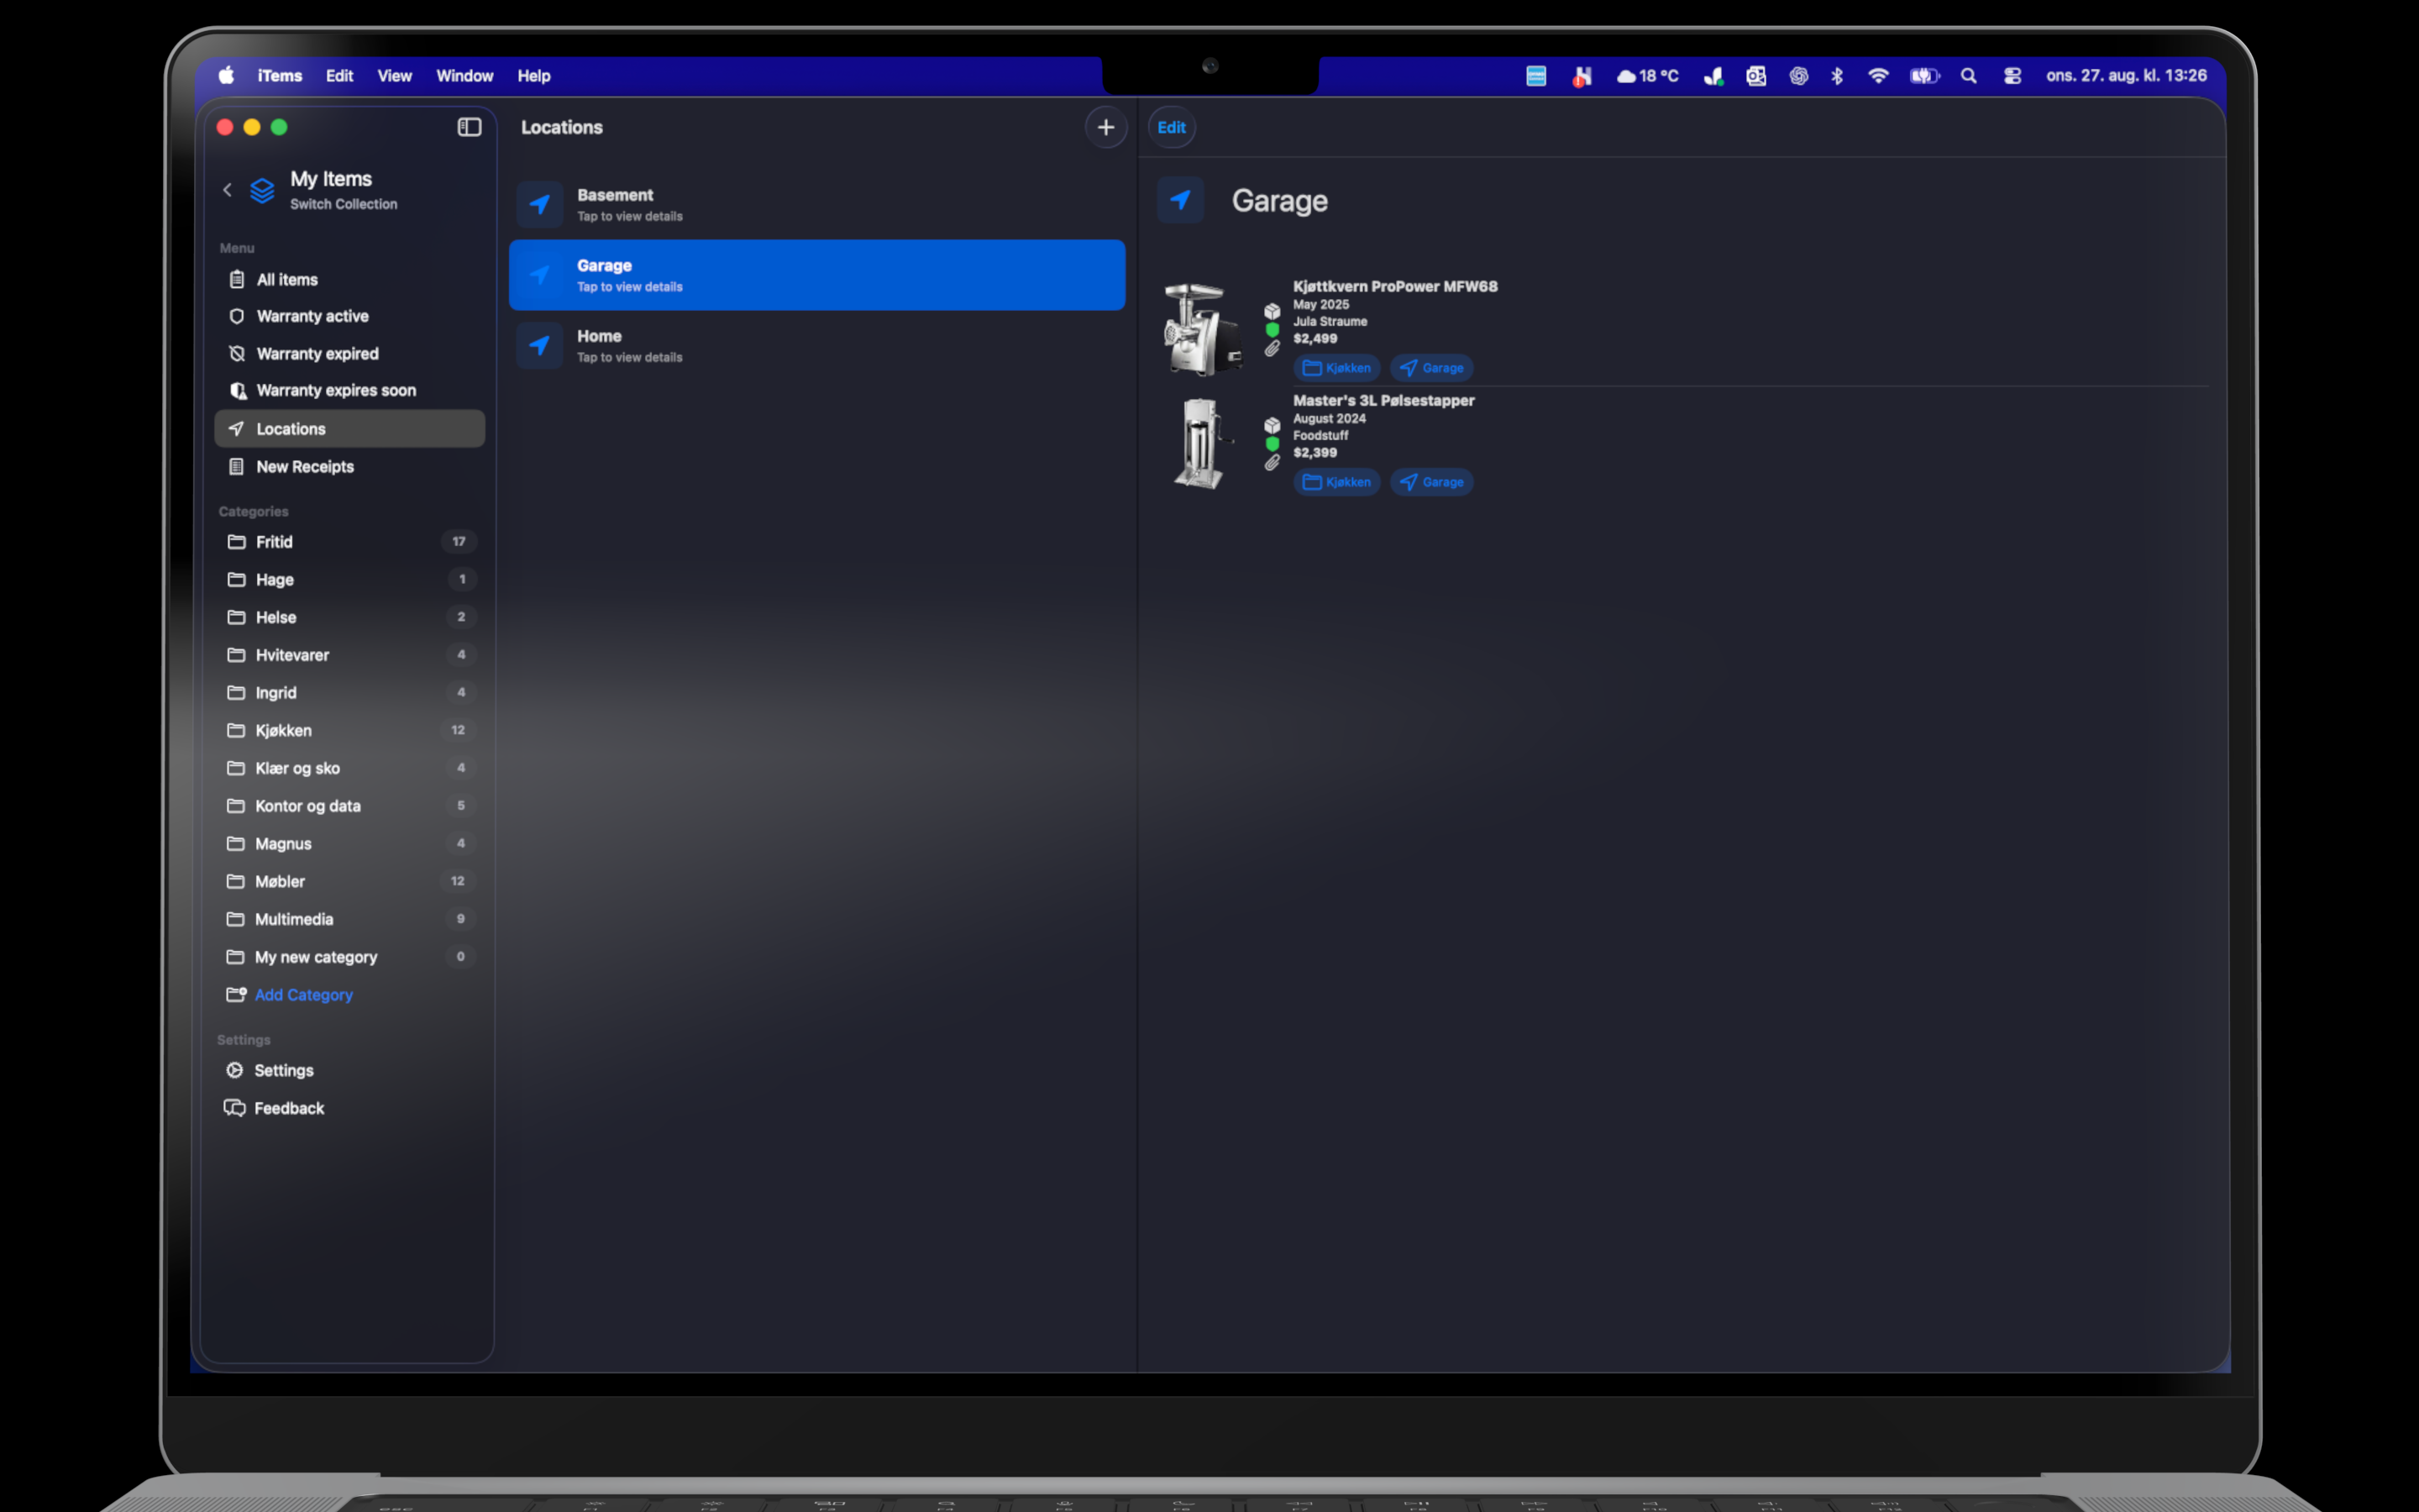Open the Kjøttkvern ProPower MFW68 thumbnail

[x=1203, y=329]
